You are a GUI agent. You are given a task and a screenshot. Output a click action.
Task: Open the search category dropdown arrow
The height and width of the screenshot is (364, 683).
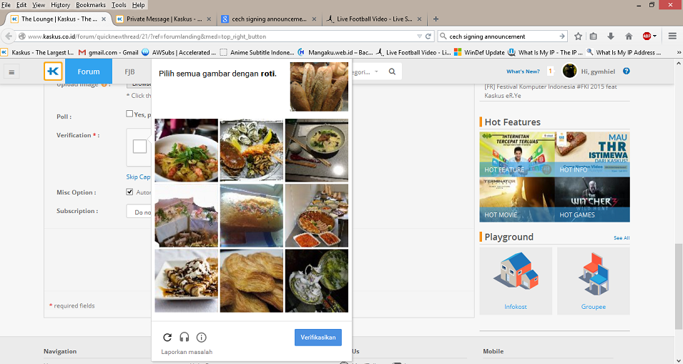point(376,72)
